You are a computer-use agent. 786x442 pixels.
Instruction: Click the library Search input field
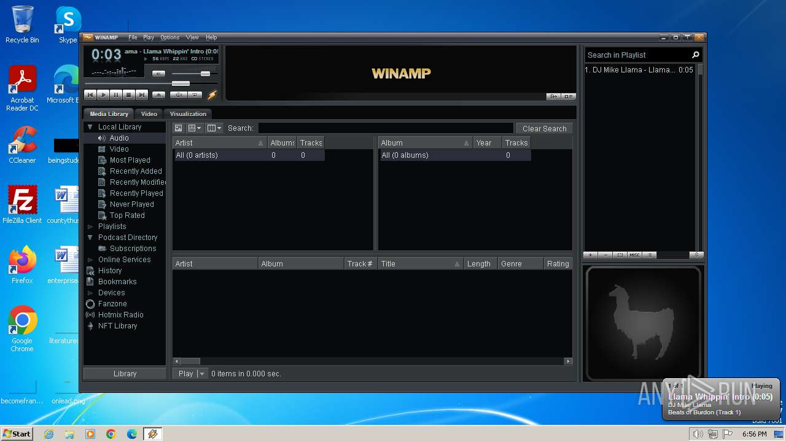tap(385, 128)
